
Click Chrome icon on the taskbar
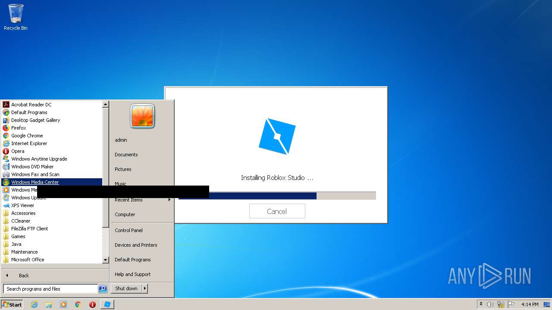click(78, 304)
